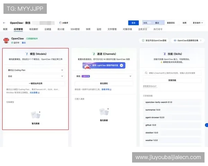Click the 获取更多Skills? link
Image resolution: width=208 pixels, height=166 pixels.
pos(150,86)
